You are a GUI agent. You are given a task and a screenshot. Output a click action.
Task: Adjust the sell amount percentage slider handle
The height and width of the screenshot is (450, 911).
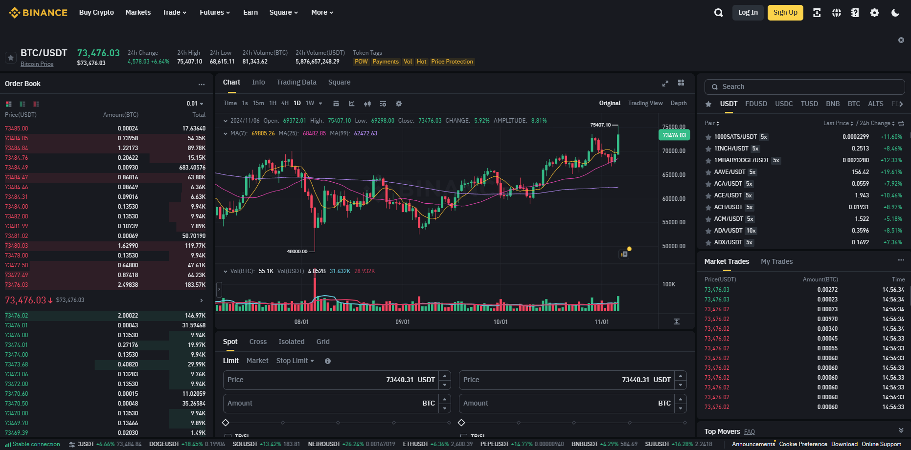tap(461, 423)
